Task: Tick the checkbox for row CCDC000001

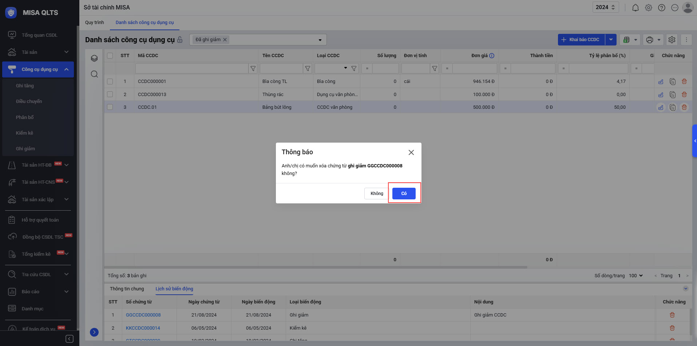Action: click(x=110, y=81)
